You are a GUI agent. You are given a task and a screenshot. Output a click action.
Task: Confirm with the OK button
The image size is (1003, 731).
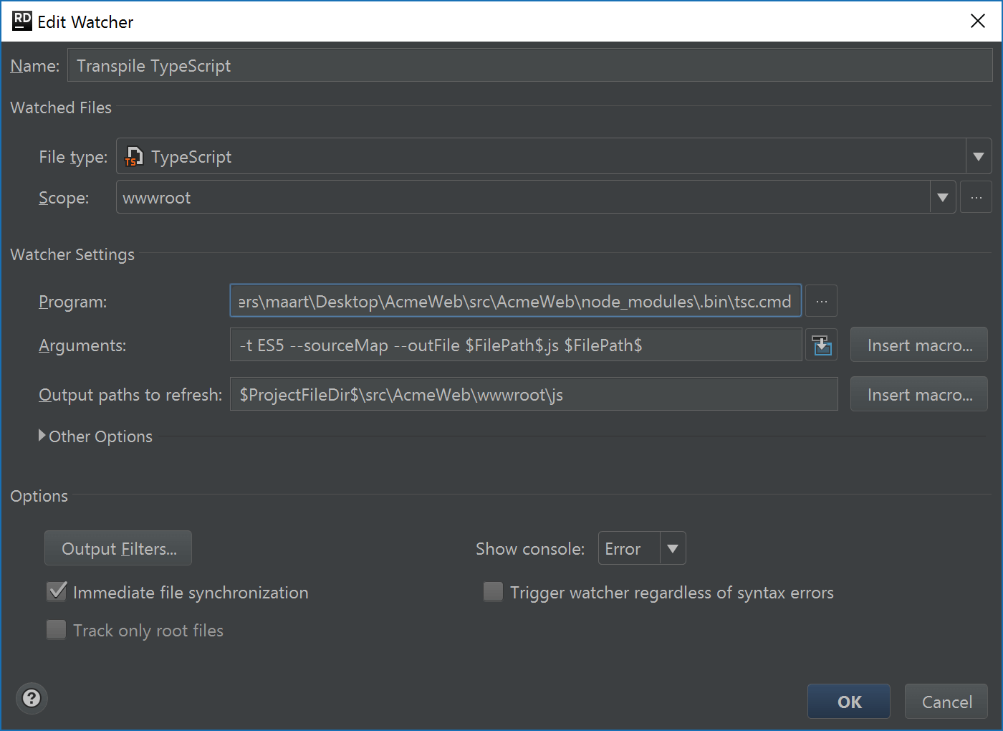pyautogui.click(x=849, y=702)
